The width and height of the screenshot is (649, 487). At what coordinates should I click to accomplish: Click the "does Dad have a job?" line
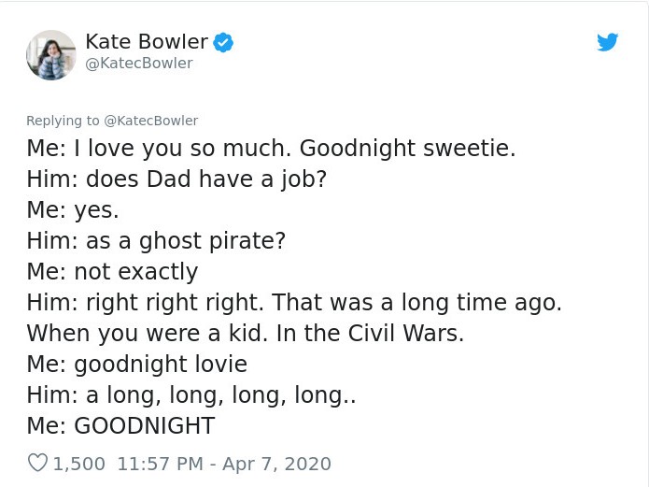(x=176, y=179)
